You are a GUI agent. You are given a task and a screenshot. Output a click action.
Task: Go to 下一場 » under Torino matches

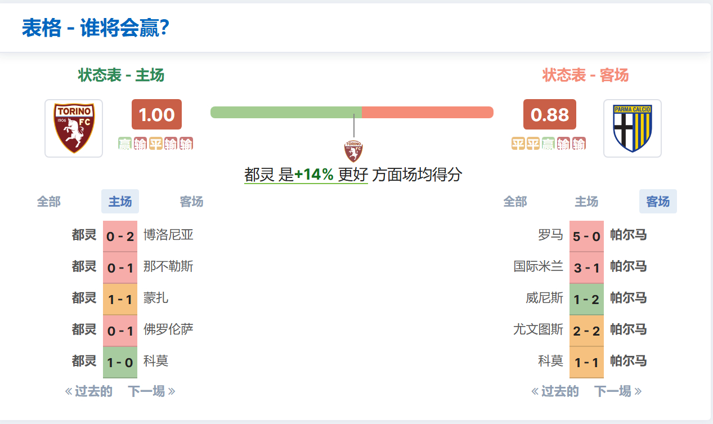pos(151,391)
